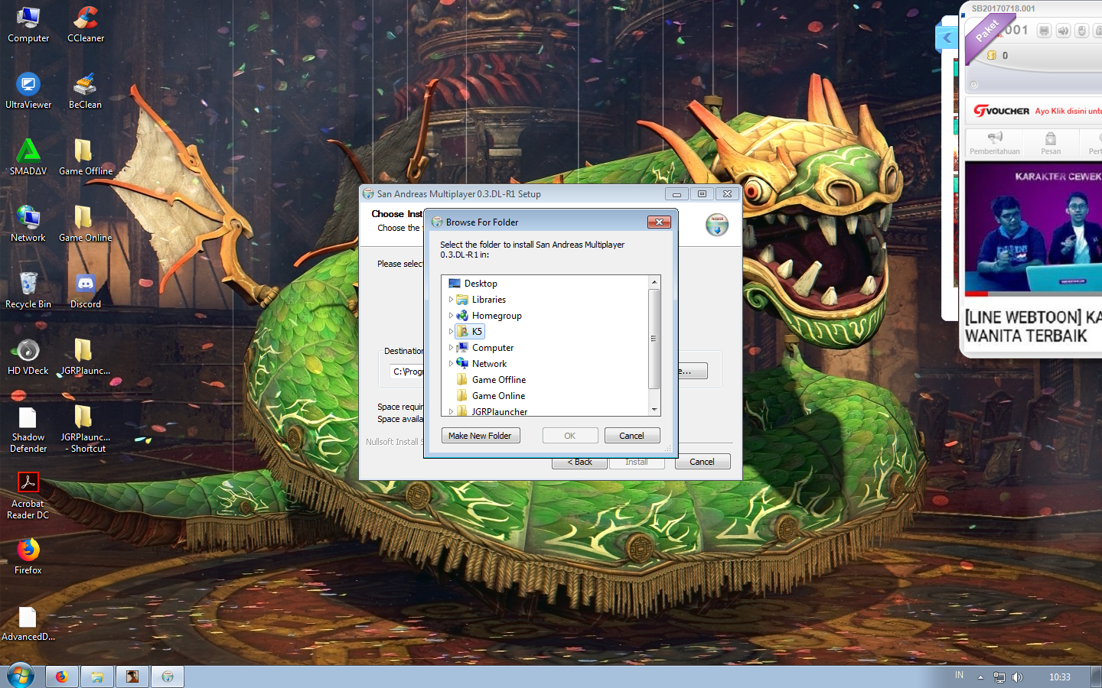The height and width of the screenshot is (688, 1102).
Task: Expand the Network tree node
Action: click(451, 364)
